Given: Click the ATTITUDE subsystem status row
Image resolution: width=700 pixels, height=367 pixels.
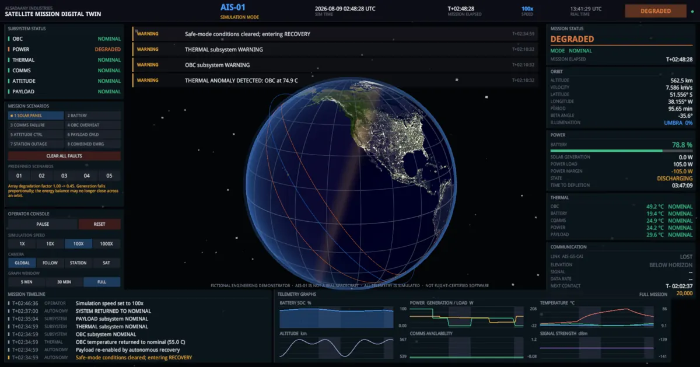Looking at the screenshot, I should 64,81.
